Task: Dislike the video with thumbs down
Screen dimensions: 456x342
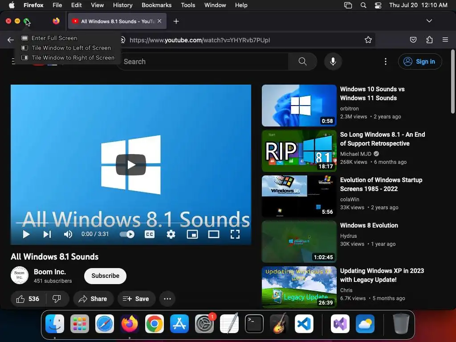Action: 57,299
